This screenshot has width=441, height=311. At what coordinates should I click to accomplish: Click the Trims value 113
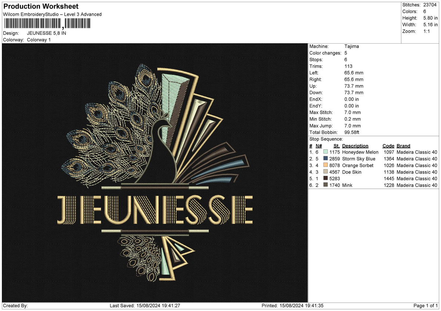(348, 66)
